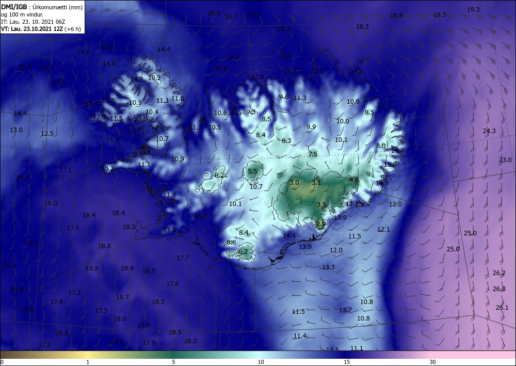Click the map value '14.6'

coord(83,52)
